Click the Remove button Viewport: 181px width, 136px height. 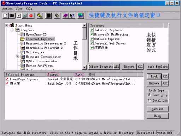click(x=129, y=67)
